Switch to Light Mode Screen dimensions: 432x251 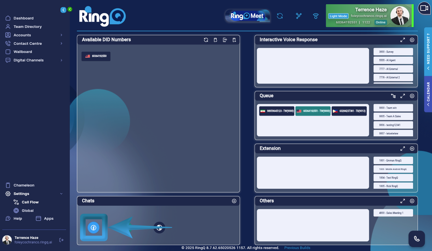tap(338, 16)
